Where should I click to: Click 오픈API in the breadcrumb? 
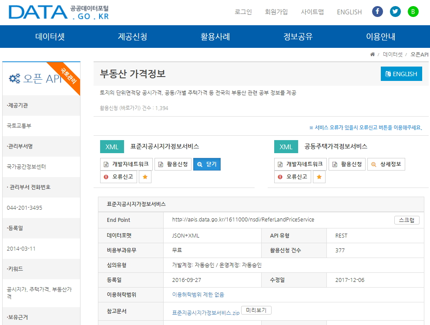click(419, 54)
